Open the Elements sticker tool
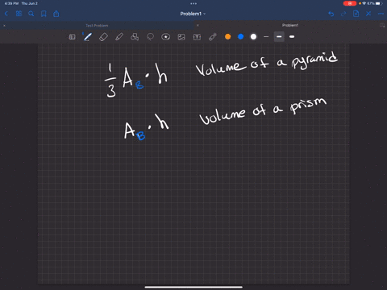The width and height of the screenshot is (387, 290). click(x=166, y=37)
